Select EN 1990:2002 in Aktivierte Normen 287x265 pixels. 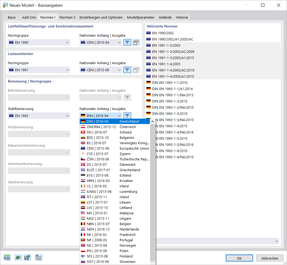213,33
